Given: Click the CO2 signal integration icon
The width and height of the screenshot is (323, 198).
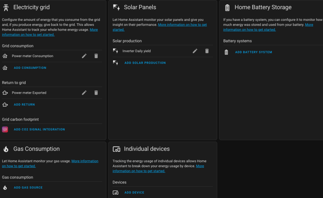Looking at the screenshot, I should pos(5,129).
